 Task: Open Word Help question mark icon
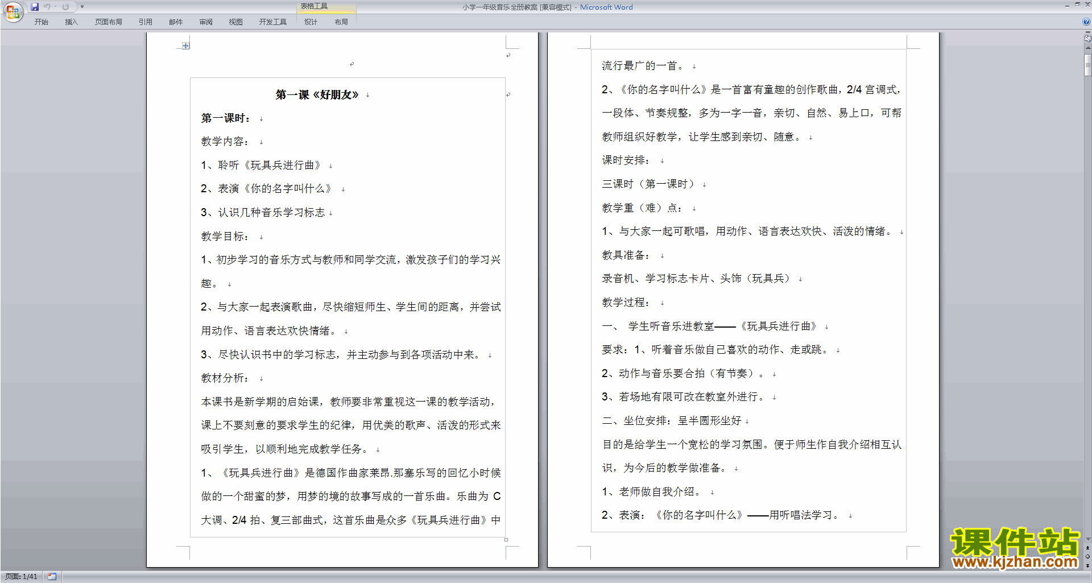(1086, 22)
